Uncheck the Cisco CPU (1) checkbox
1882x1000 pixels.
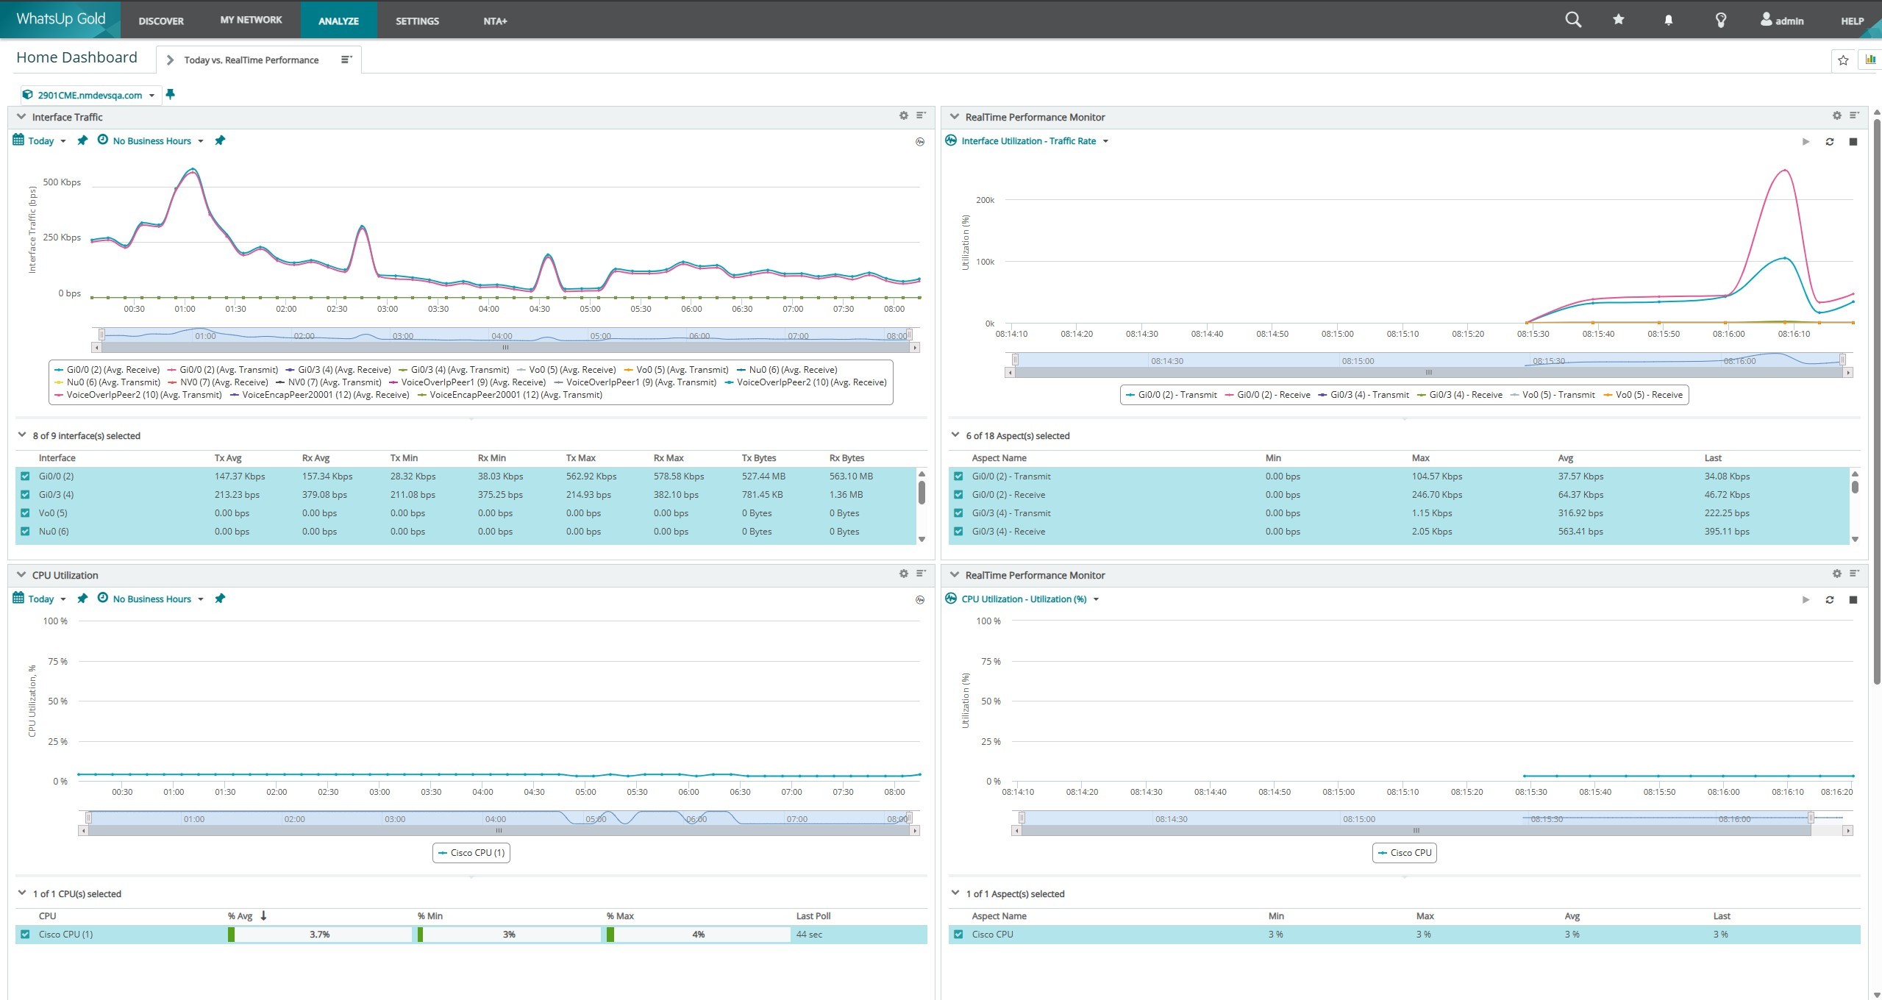[x=25, y=935]
